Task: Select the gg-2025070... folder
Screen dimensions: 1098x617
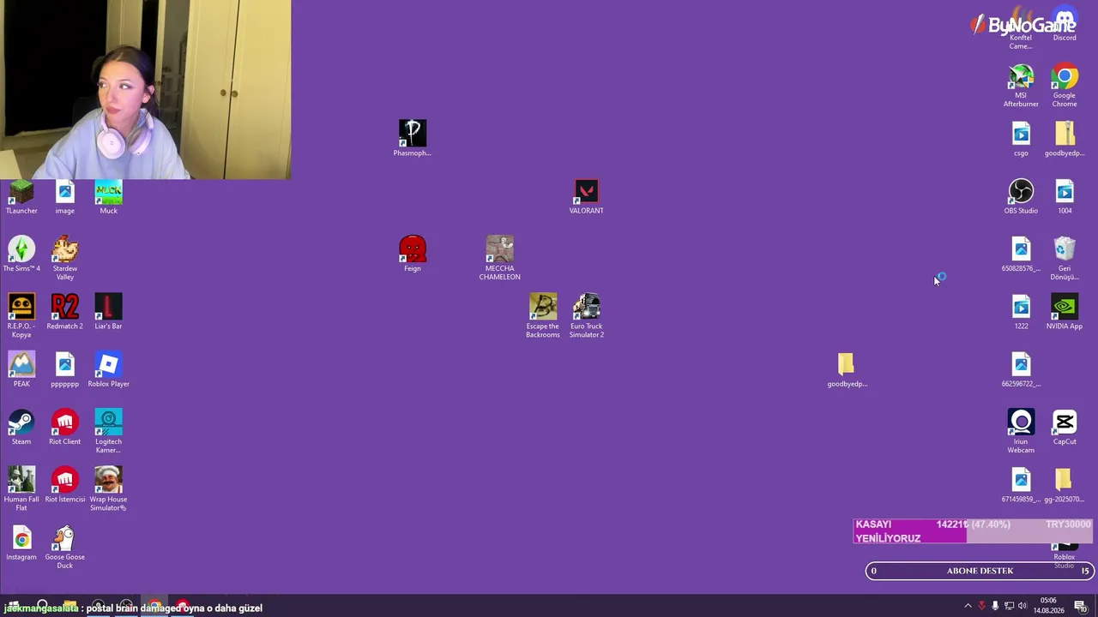Action: 1064,480
